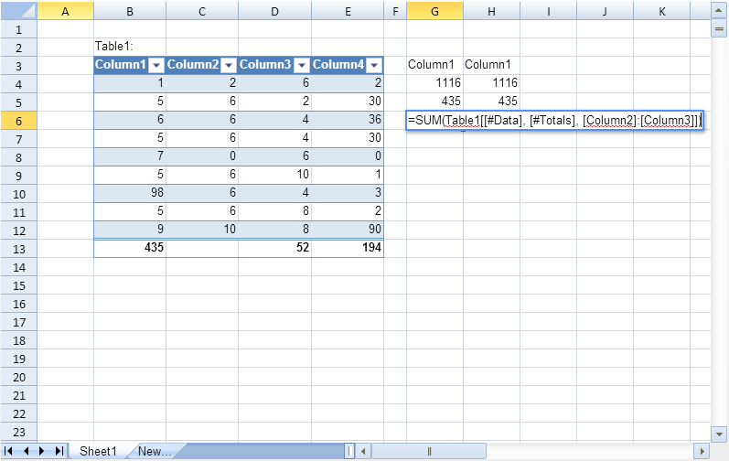Click the cell containing 98
729x461 pixels.
(130, 192)
